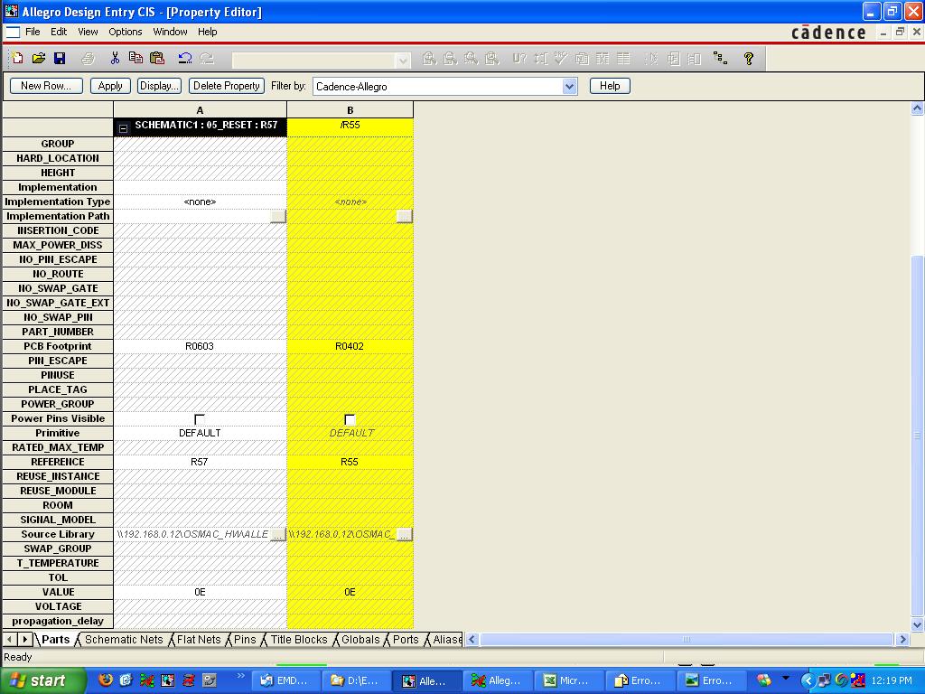Image resolution: width=925 pixels, height=694 pixels.
Task: Switch to the Schematic Nets tab
Action: 124,639
